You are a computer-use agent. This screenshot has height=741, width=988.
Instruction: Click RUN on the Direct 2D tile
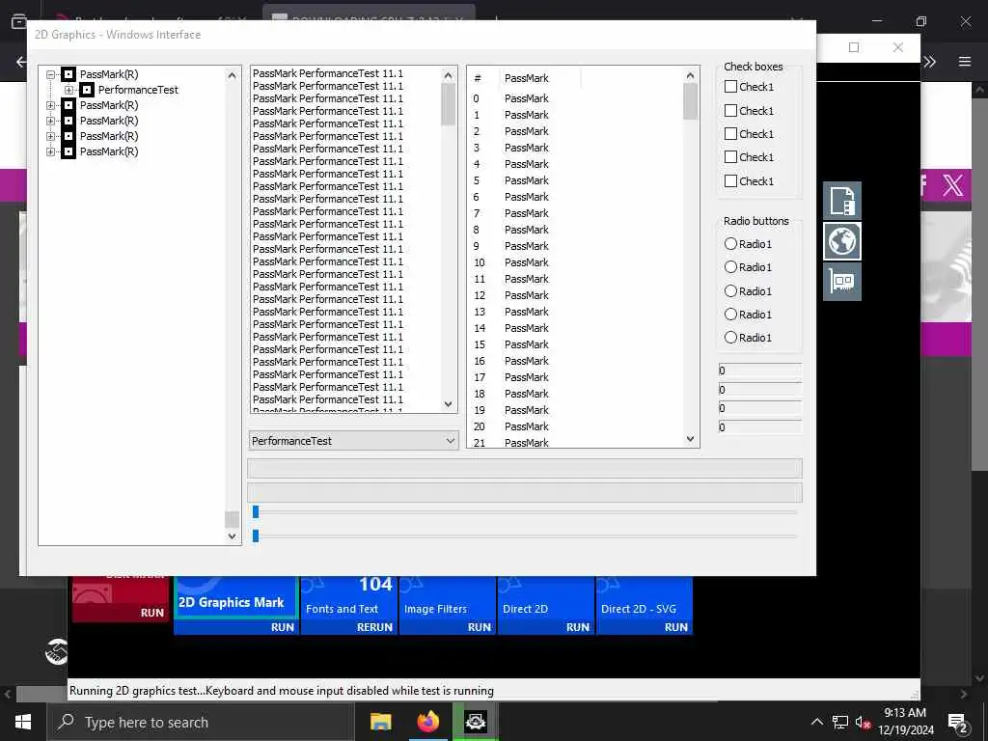tap(577, 627)
